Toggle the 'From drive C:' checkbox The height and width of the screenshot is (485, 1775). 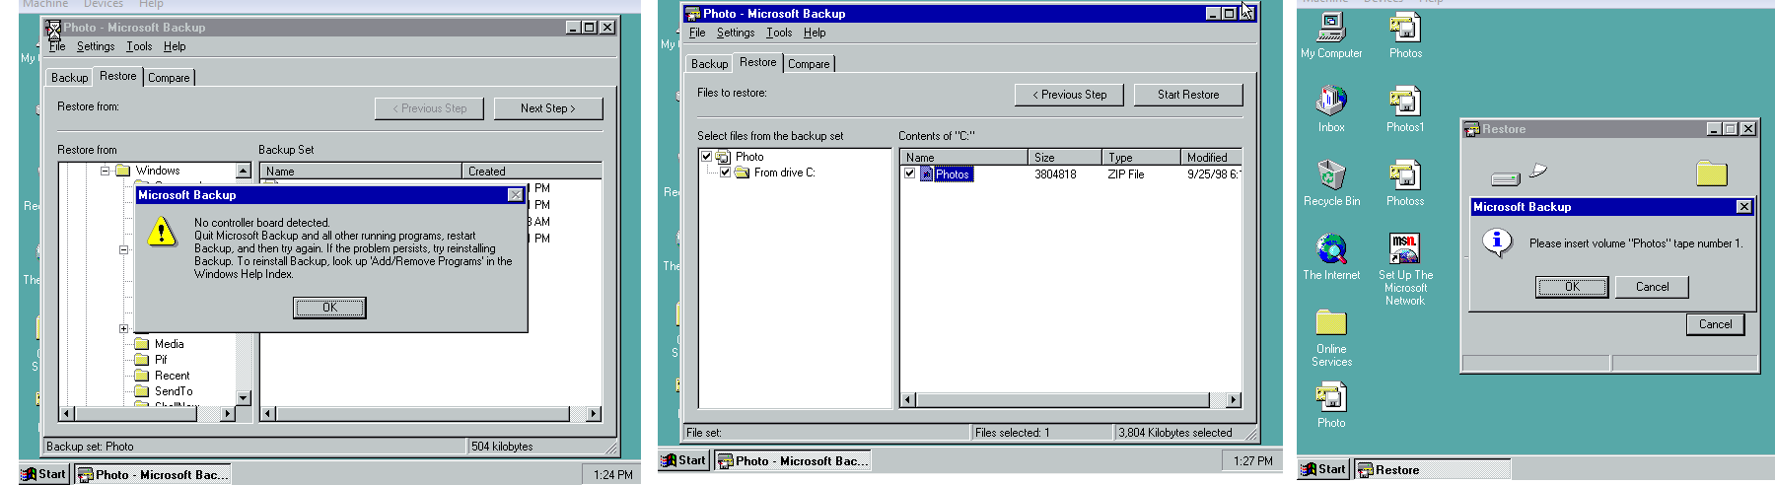(725, 173)
